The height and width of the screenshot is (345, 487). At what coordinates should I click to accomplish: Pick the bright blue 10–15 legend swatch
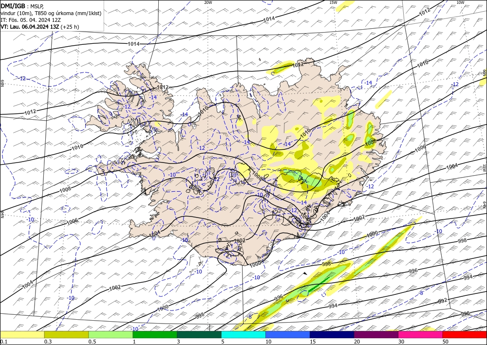pyautogui.click(x=288, y=335)
